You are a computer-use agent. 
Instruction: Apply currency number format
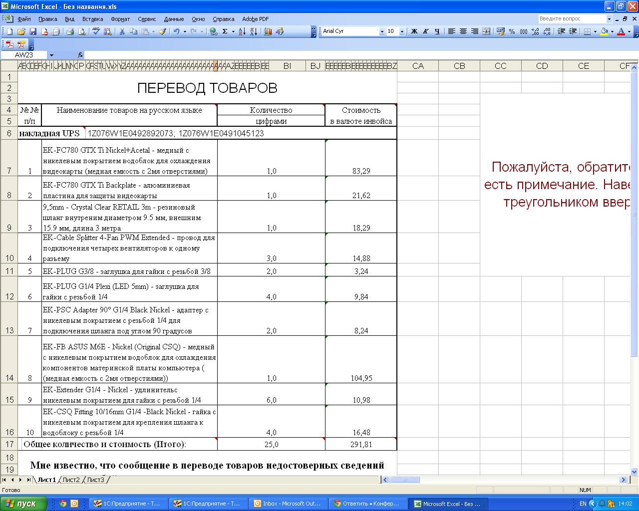tap(501, 31)
